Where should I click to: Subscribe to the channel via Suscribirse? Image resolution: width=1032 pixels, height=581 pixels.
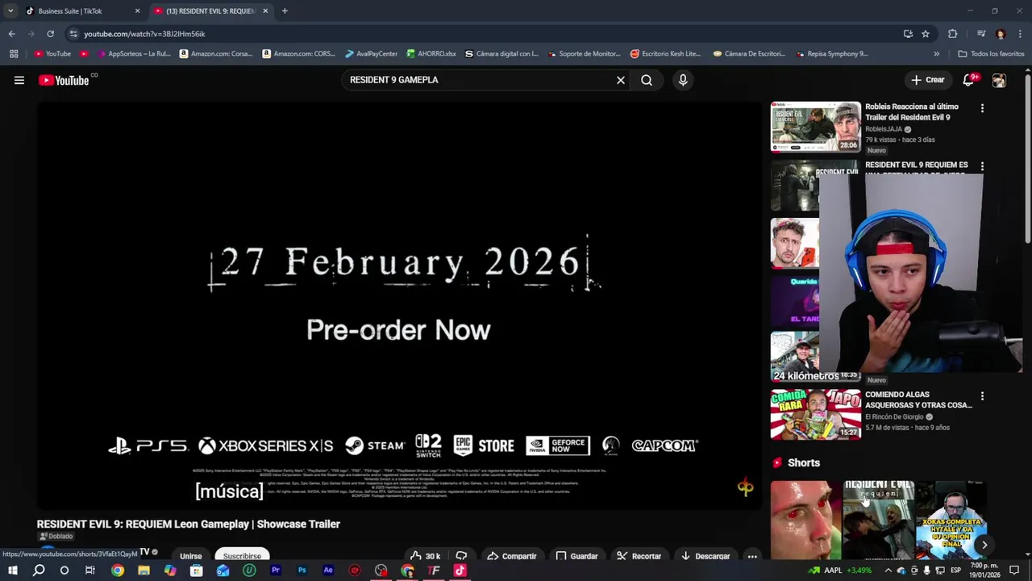click(242, 556)
